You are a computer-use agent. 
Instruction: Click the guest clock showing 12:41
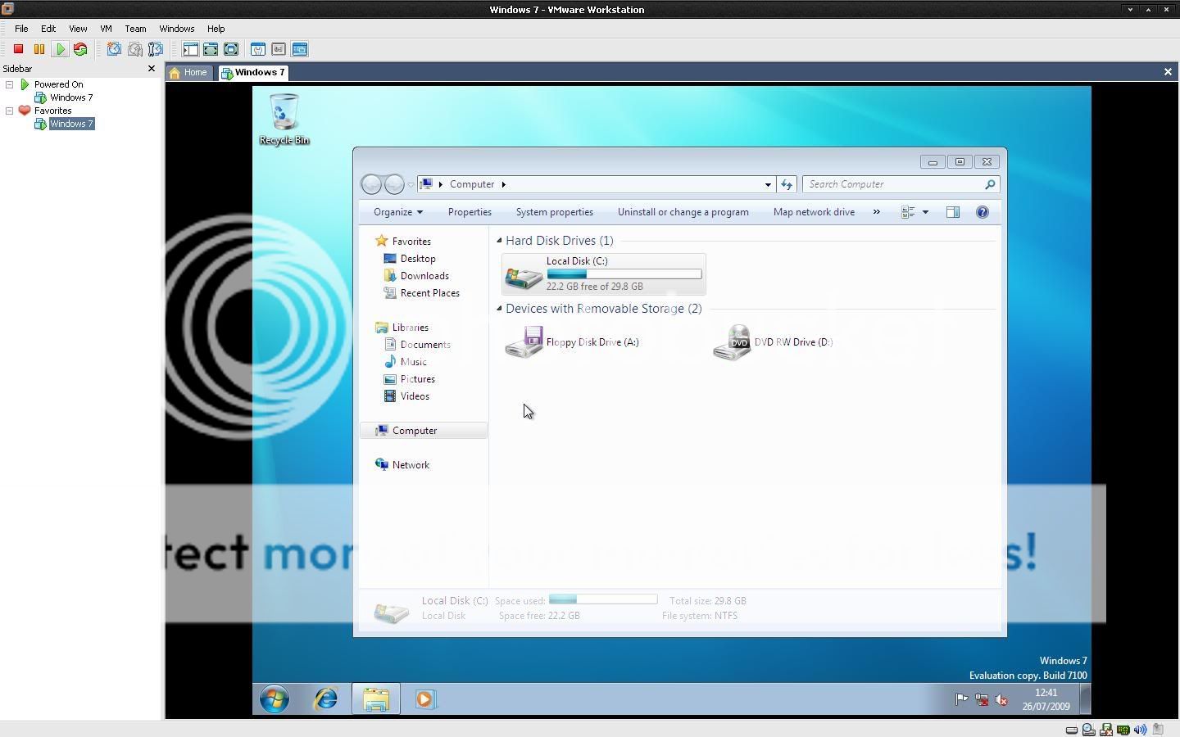(1046, 693)
